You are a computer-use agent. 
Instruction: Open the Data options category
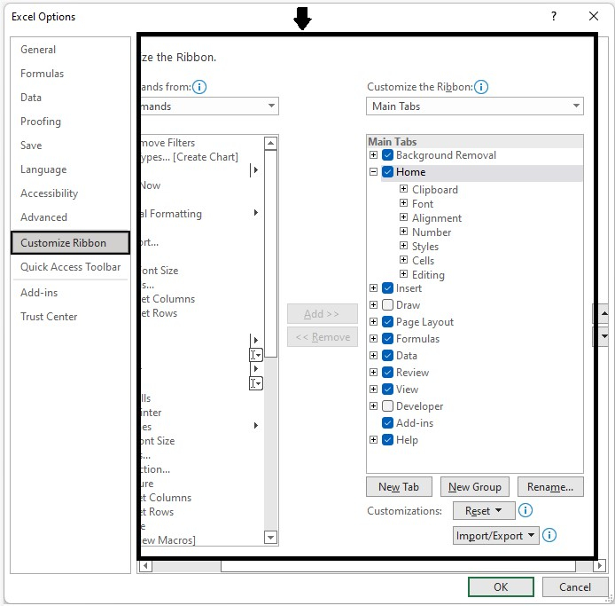tap(31, 98)
